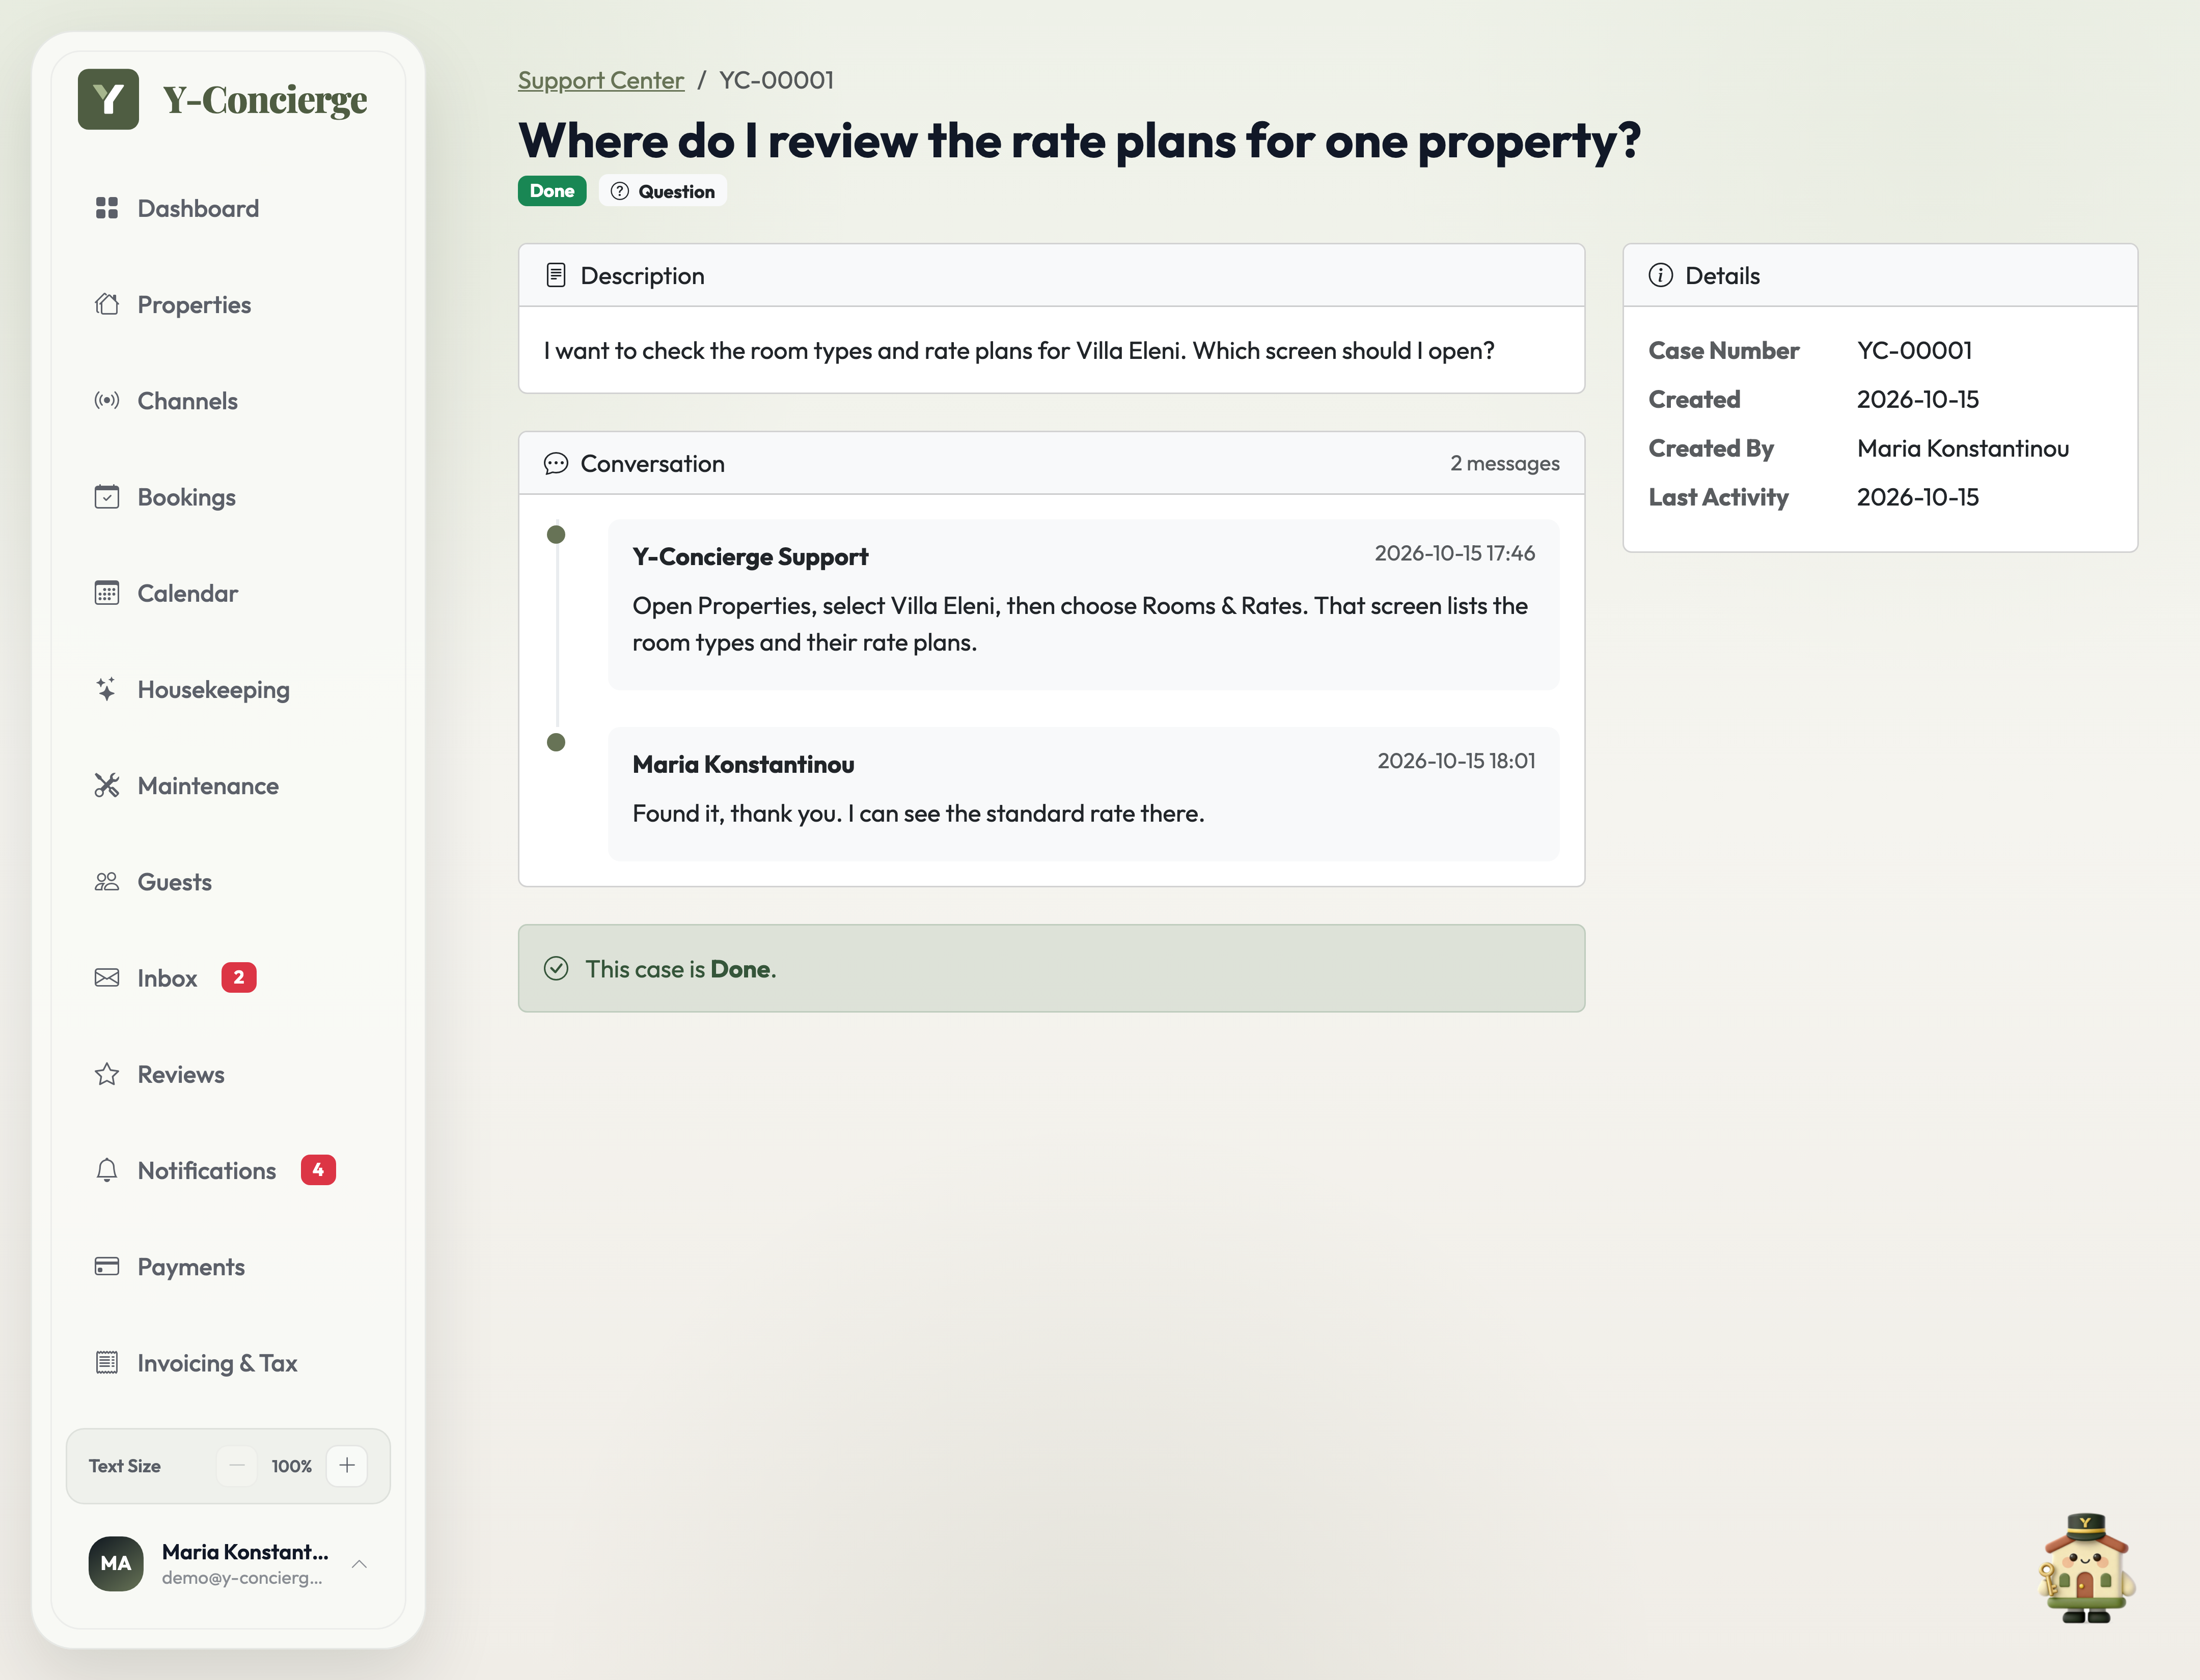The height and width of the screenshot is (1680, 2200).
Task: Click the Reviews star icon
Action: point(107,1074)
